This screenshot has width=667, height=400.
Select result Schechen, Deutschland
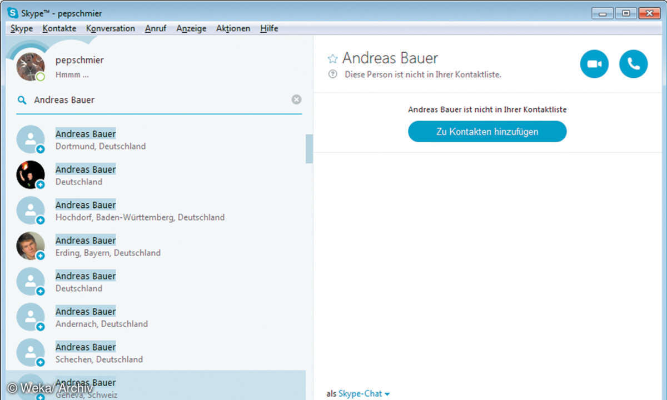click(x=156, y=353)
